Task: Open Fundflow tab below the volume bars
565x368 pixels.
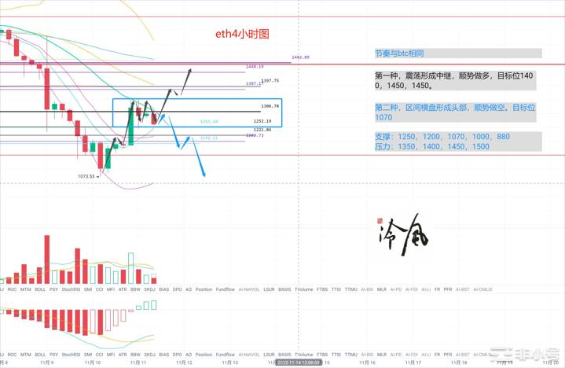Action: pos(226,289)
